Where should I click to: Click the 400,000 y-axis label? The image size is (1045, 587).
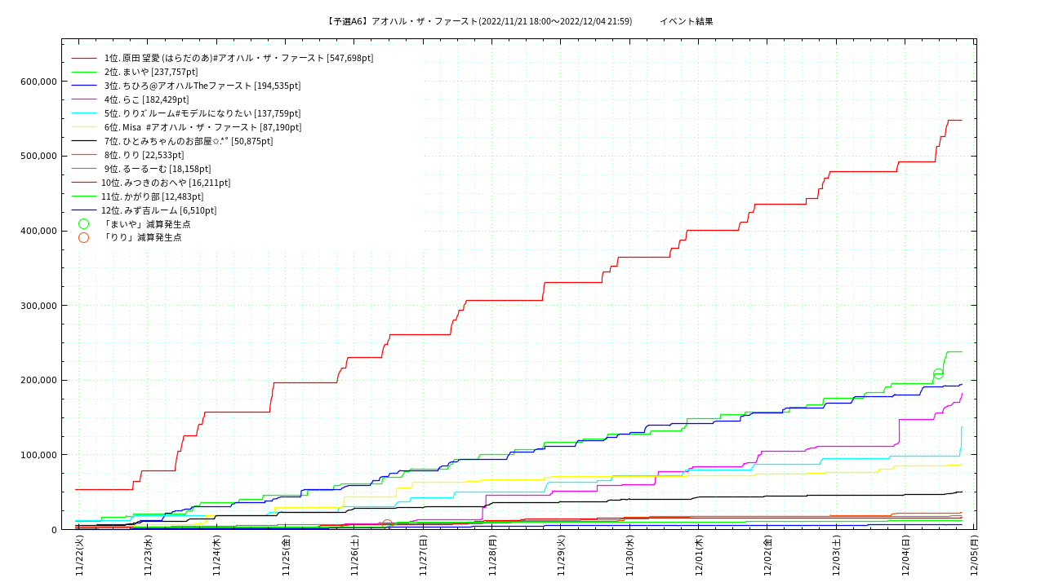(x=38, y=231)
